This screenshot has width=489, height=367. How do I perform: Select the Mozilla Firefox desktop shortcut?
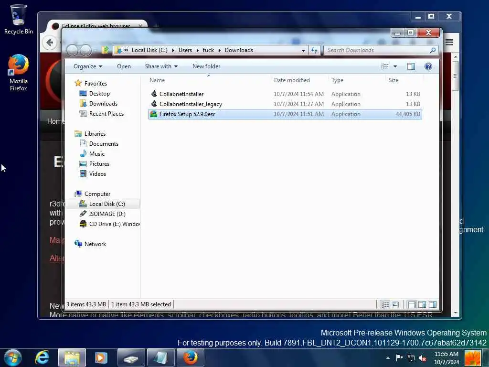coord(18,73)
